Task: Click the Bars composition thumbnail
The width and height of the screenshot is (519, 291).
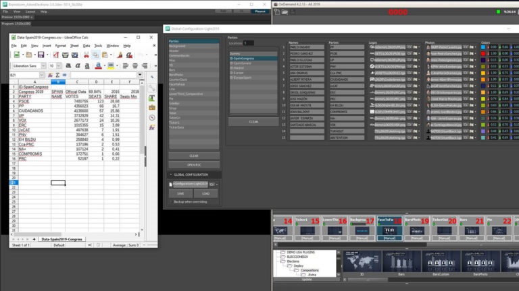Action: click(401, 261)
